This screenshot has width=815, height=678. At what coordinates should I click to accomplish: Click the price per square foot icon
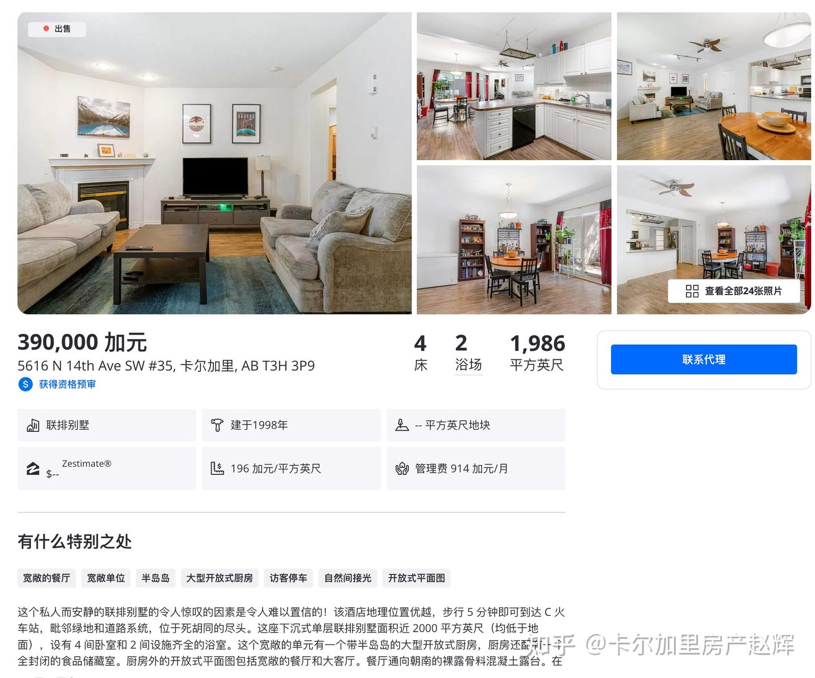pyautogui.click(x=217, y=469)
